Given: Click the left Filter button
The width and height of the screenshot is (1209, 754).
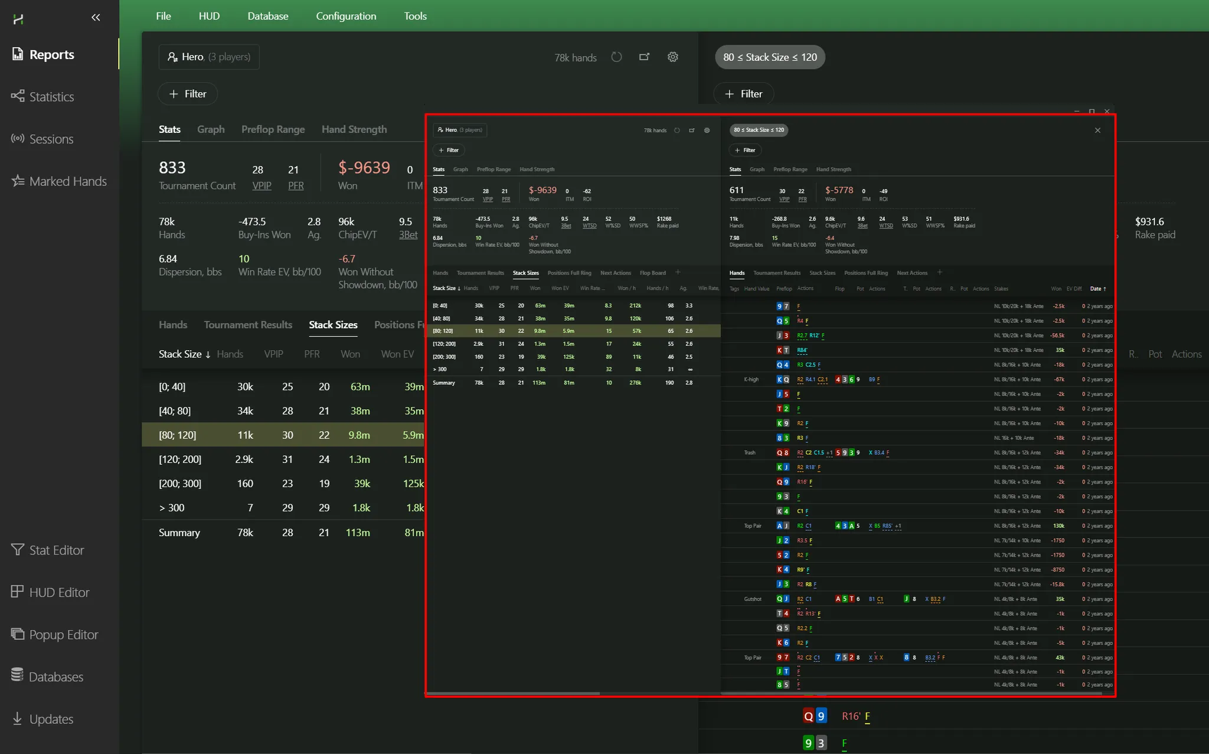Looking at the screenshot, I should click(188, 94).
